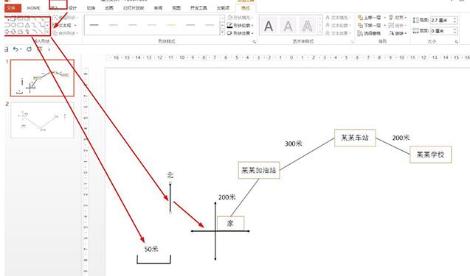Switch to the HOME ribbon tab
The image size is (470, 276).
pyautogui.click(x=33, y=8)
